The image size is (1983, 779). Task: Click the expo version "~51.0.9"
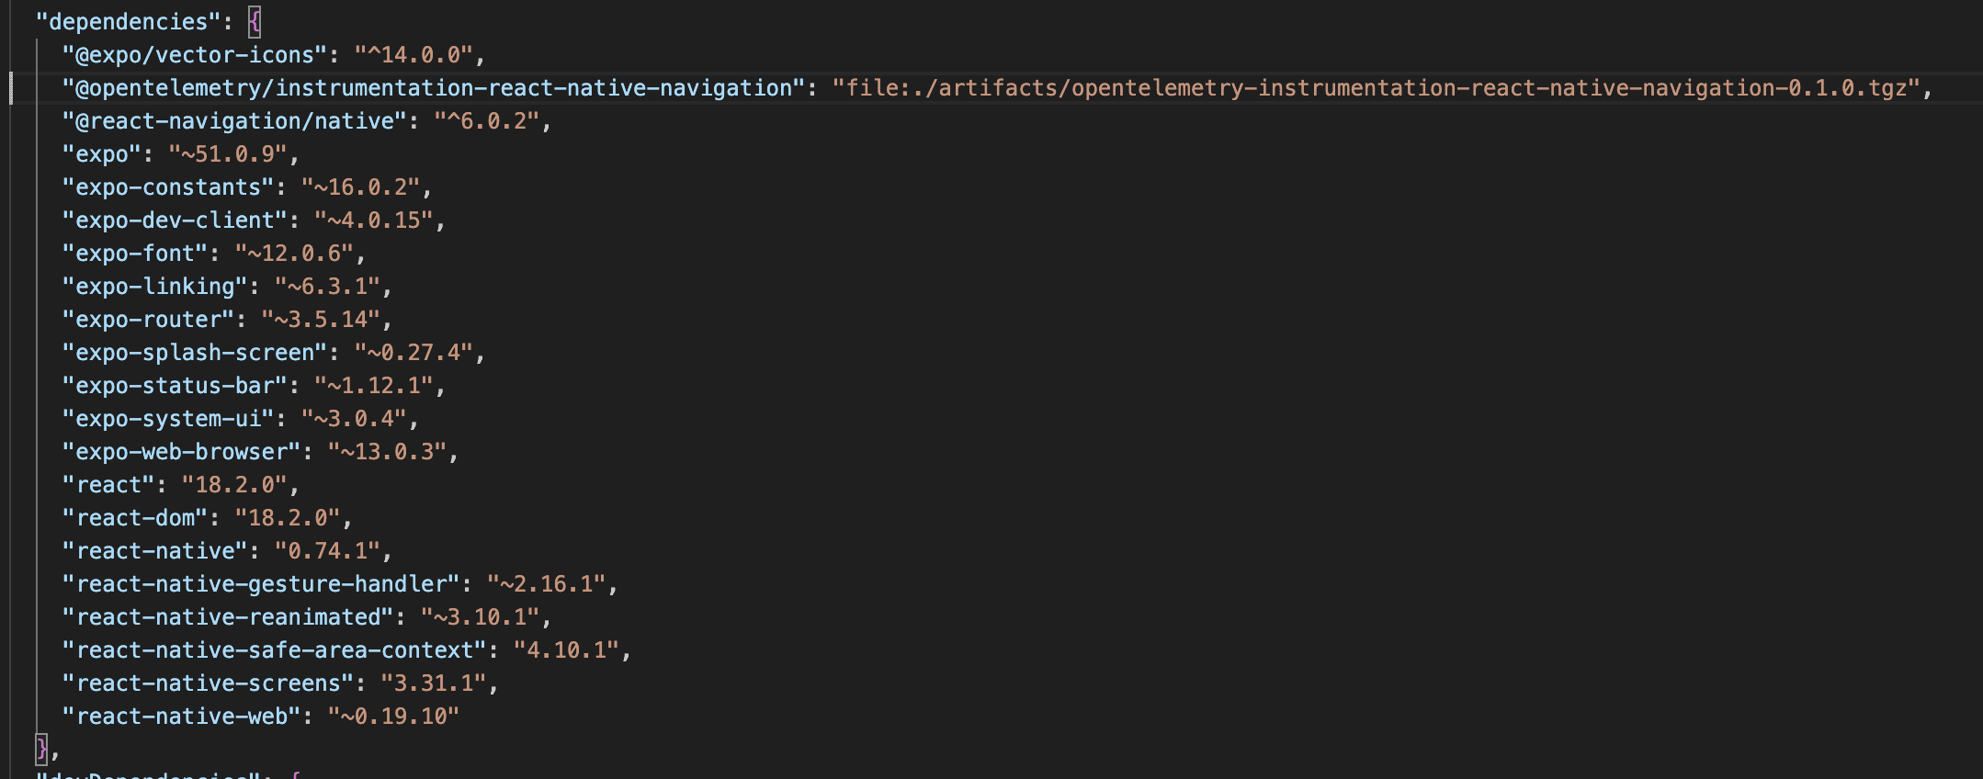tap(228, 154)
